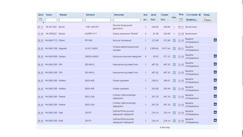Toggle paid checkbox in Akitaka 296,01 row
The image size is (243, 137).
(174, 81)
